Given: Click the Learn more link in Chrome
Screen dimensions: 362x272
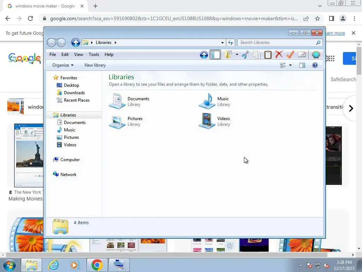Looking at the screenshot, I should [335, 33].
